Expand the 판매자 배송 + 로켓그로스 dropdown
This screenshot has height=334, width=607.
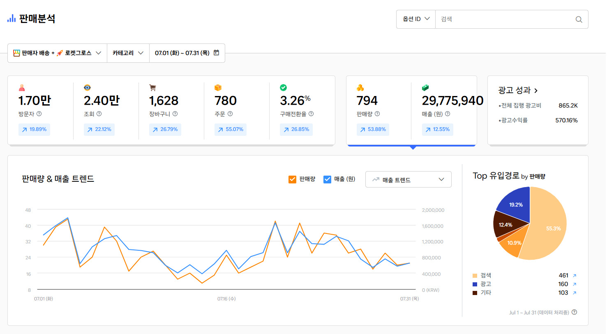[57, 53]
